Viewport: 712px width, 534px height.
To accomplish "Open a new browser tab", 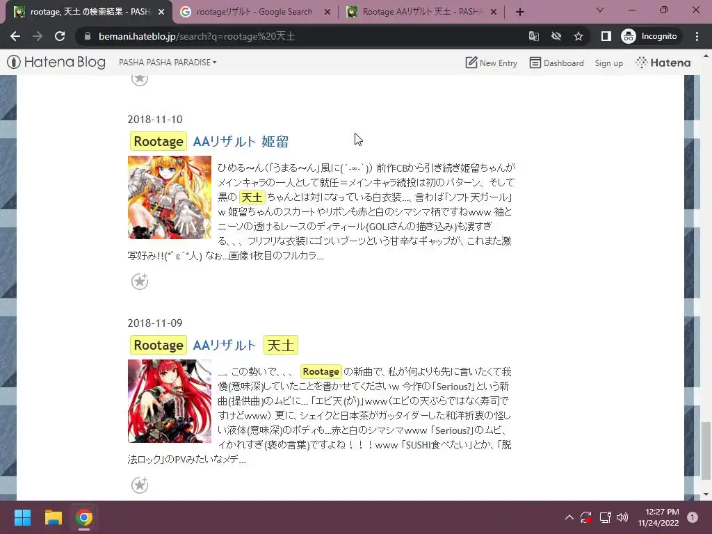I will point(520,12).
